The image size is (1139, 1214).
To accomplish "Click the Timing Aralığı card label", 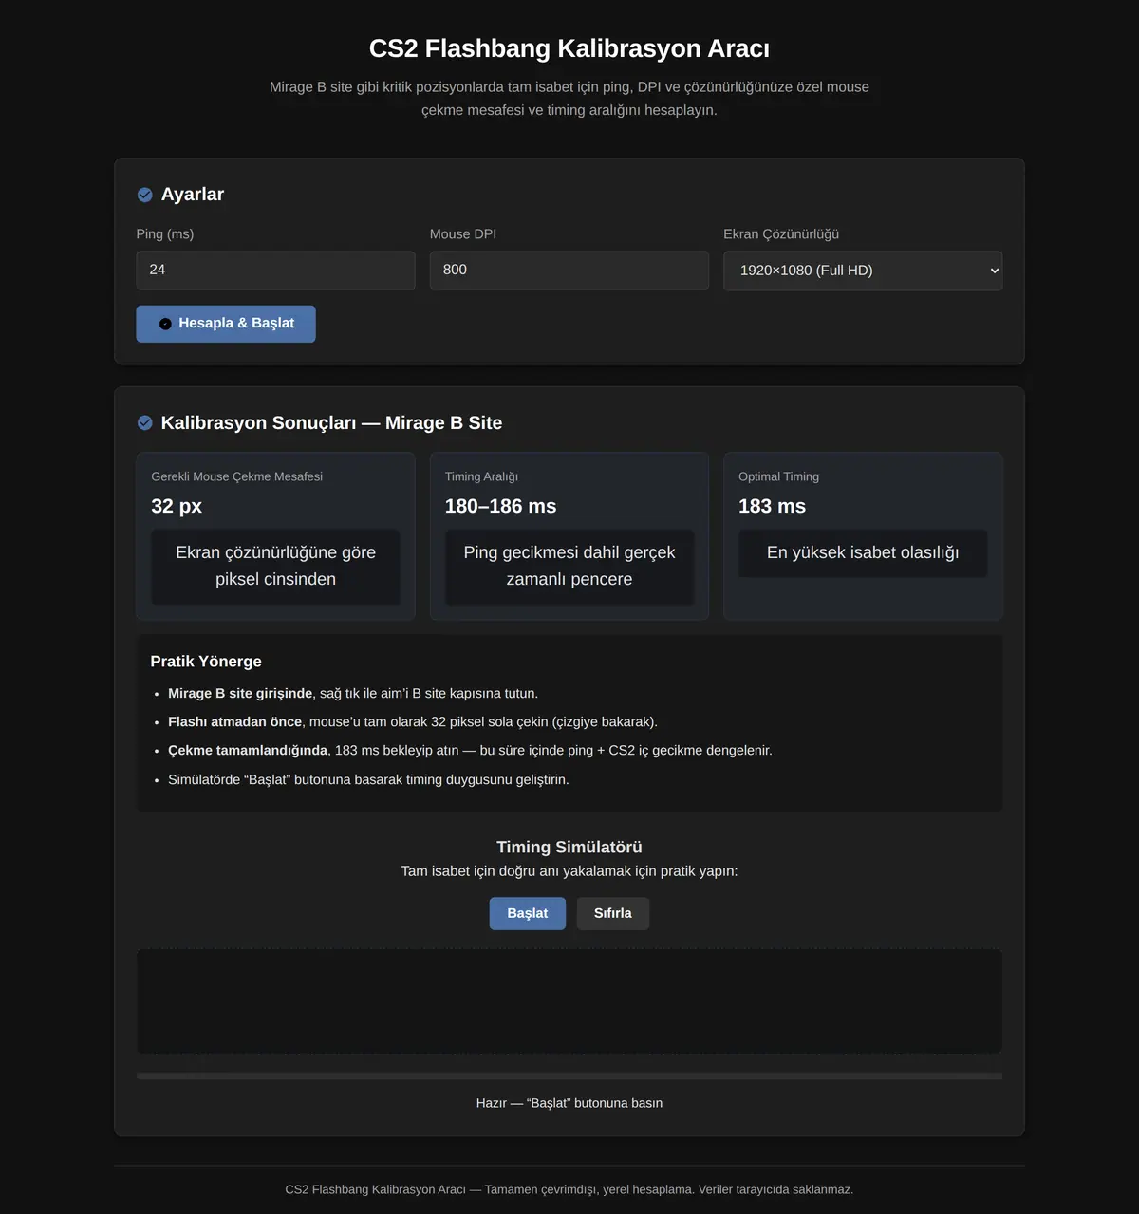I will (x=481, y=476).
